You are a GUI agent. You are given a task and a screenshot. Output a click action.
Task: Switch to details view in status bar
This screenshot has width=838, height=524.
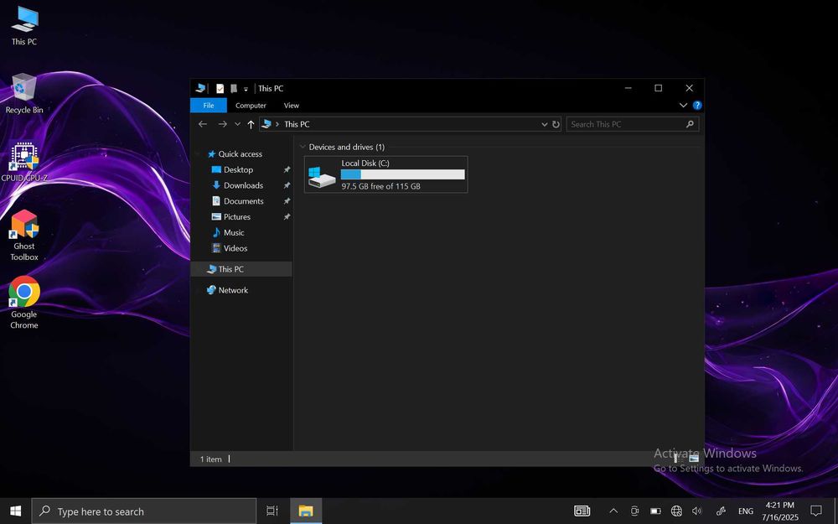677,459
